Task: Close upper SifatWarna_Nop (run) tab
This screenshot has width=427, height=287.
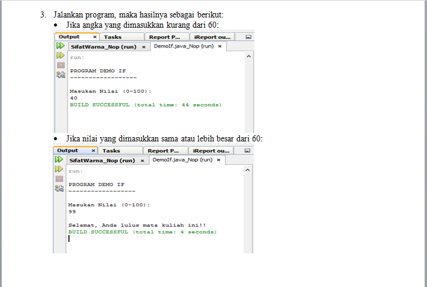Action: point(144,47)
